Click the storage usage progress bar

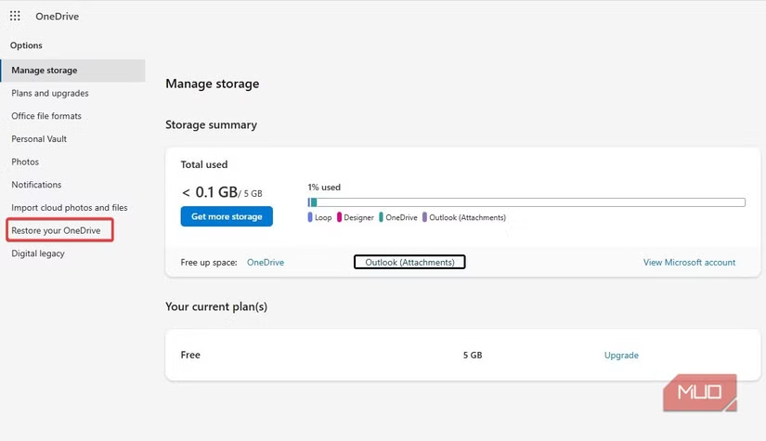526,202
